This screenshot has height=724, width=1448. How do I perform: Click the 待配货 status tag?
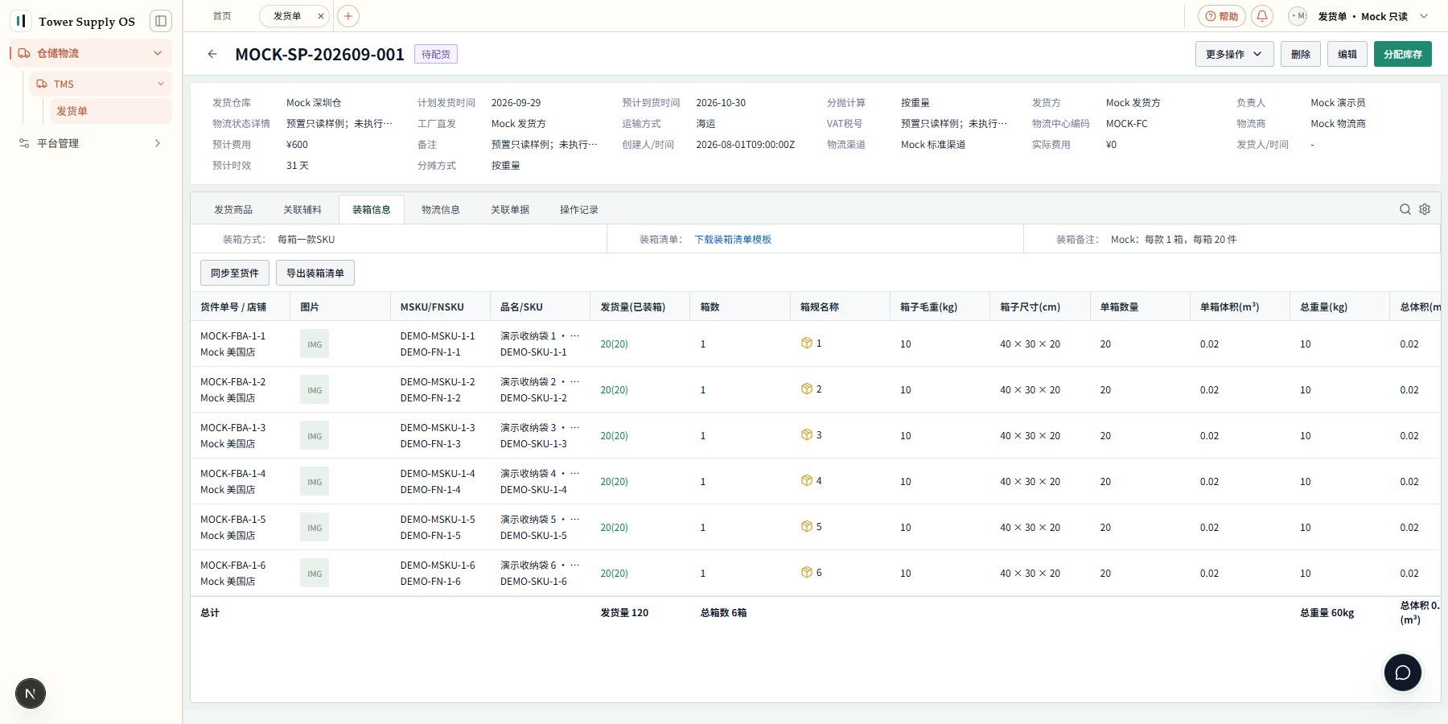(436, 54)
